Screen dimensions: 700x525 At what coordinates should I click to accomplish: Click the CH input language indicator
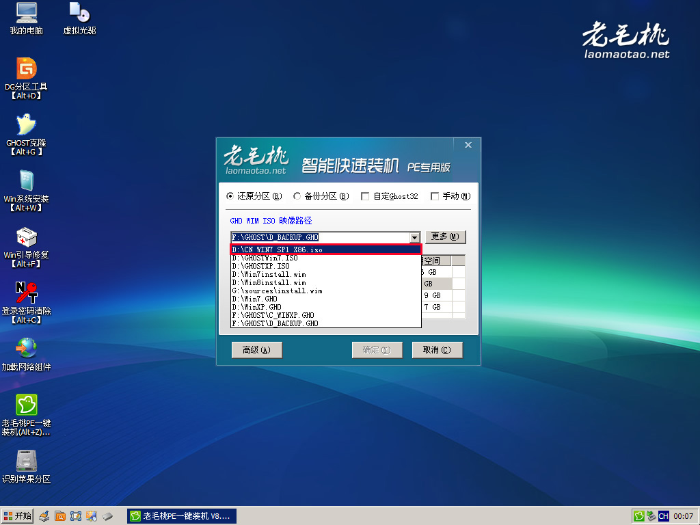point(663,517)
